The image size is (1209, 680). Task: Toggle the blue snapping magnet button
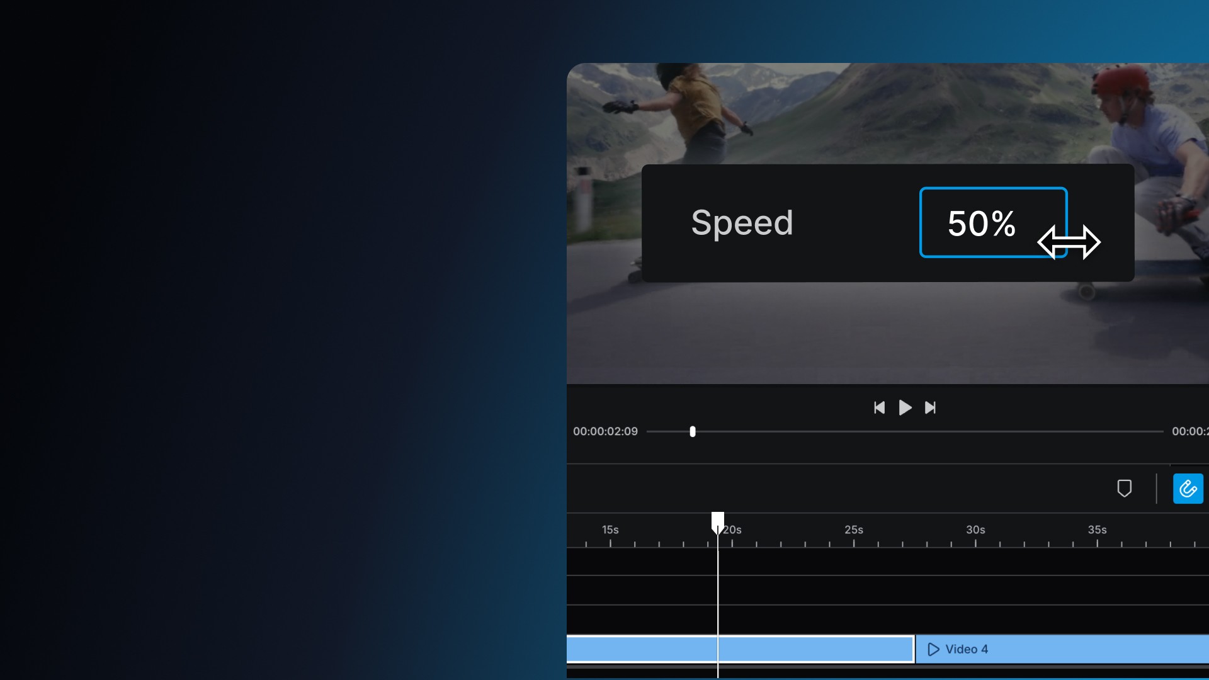pyautogui.click(x=1188, y=489)
